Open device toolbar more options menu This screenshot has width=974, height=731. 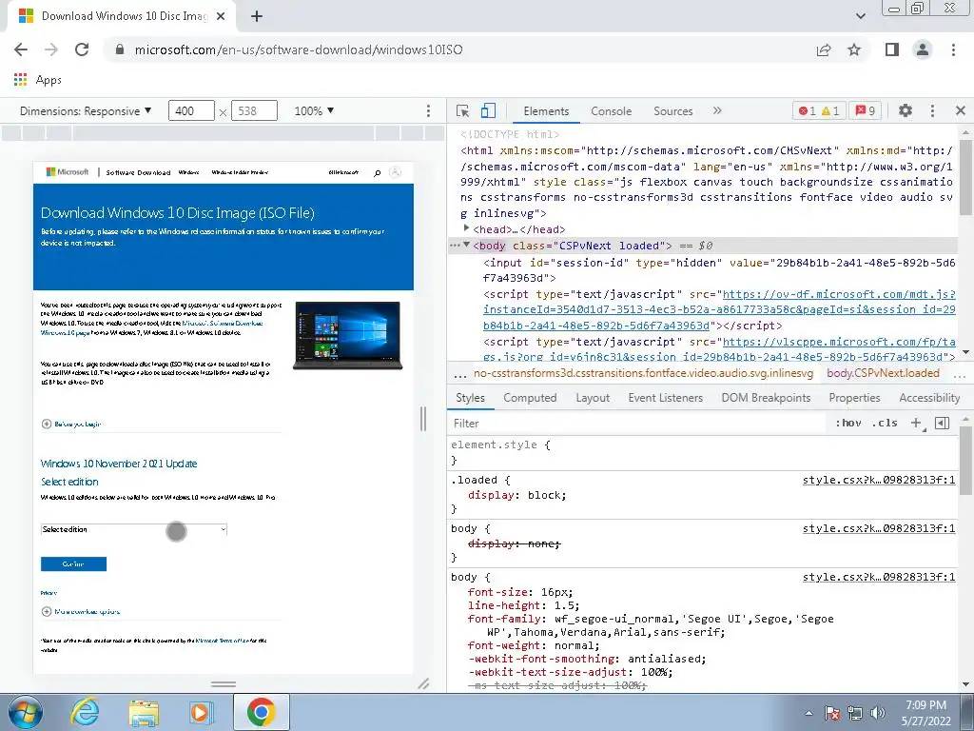click(x=428, y=110)
